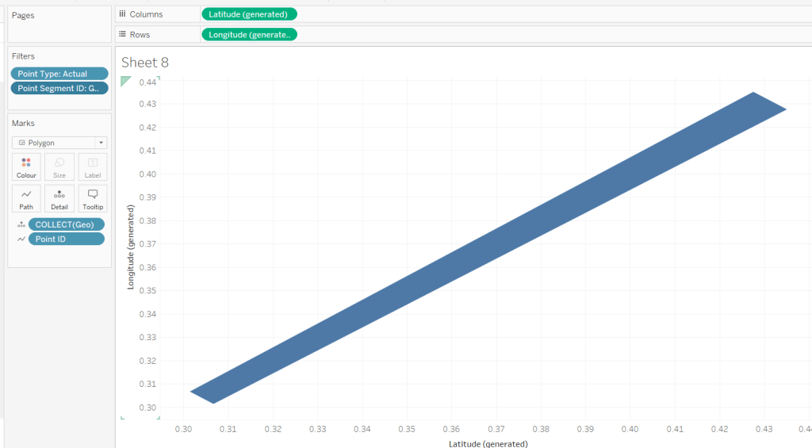Select the Longitude (generated) pill in Rows
812x448 pixels.
(x=249, y=34)
